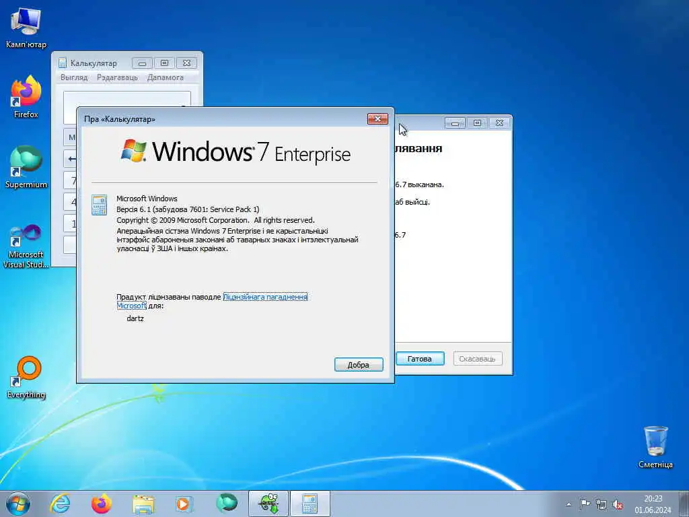The image size is (689, 517).
Task: Click the Show desktop strip
Action: tap(684, 504)
